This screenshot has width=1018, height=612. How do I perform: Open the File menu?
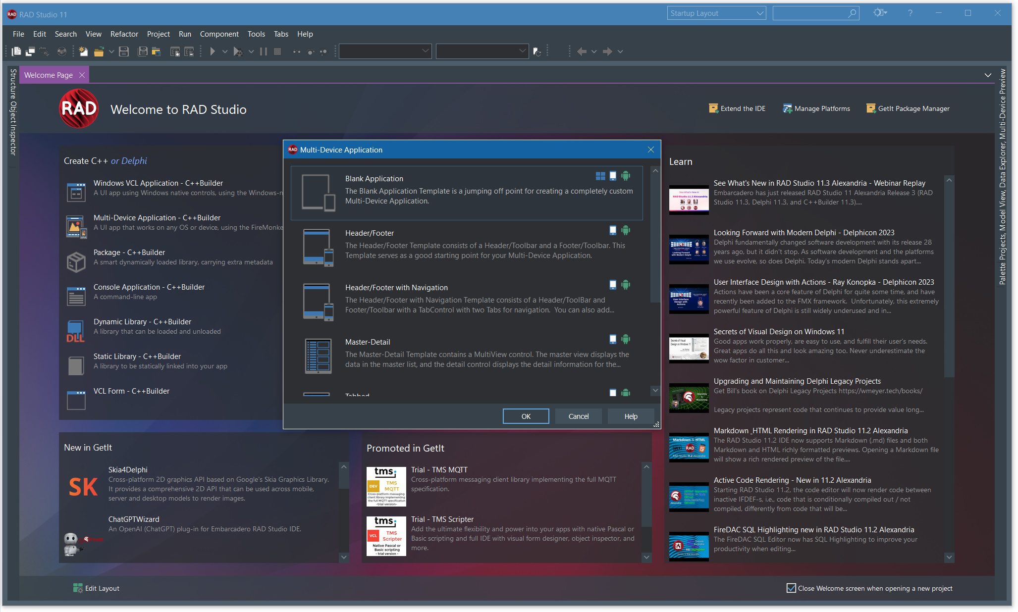tap(18, 34)
